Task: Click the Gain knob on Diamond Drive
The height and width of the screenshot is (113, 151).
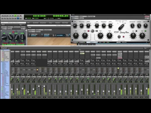Action: pyautogui.click(x=4, y=37)
